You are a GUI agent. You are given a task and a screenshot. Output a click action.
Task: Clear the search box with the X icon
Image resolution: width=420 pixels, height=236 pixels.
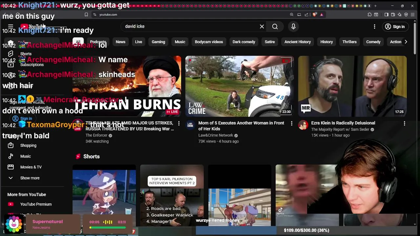click(262, 27)
